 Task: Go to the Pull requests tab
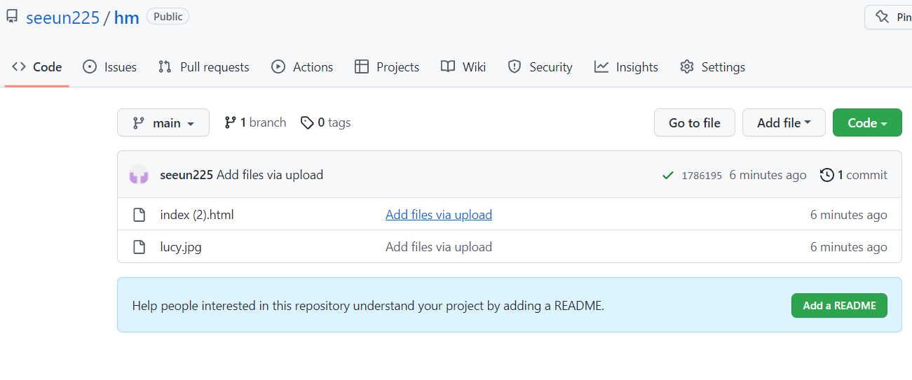coord(204,67)
